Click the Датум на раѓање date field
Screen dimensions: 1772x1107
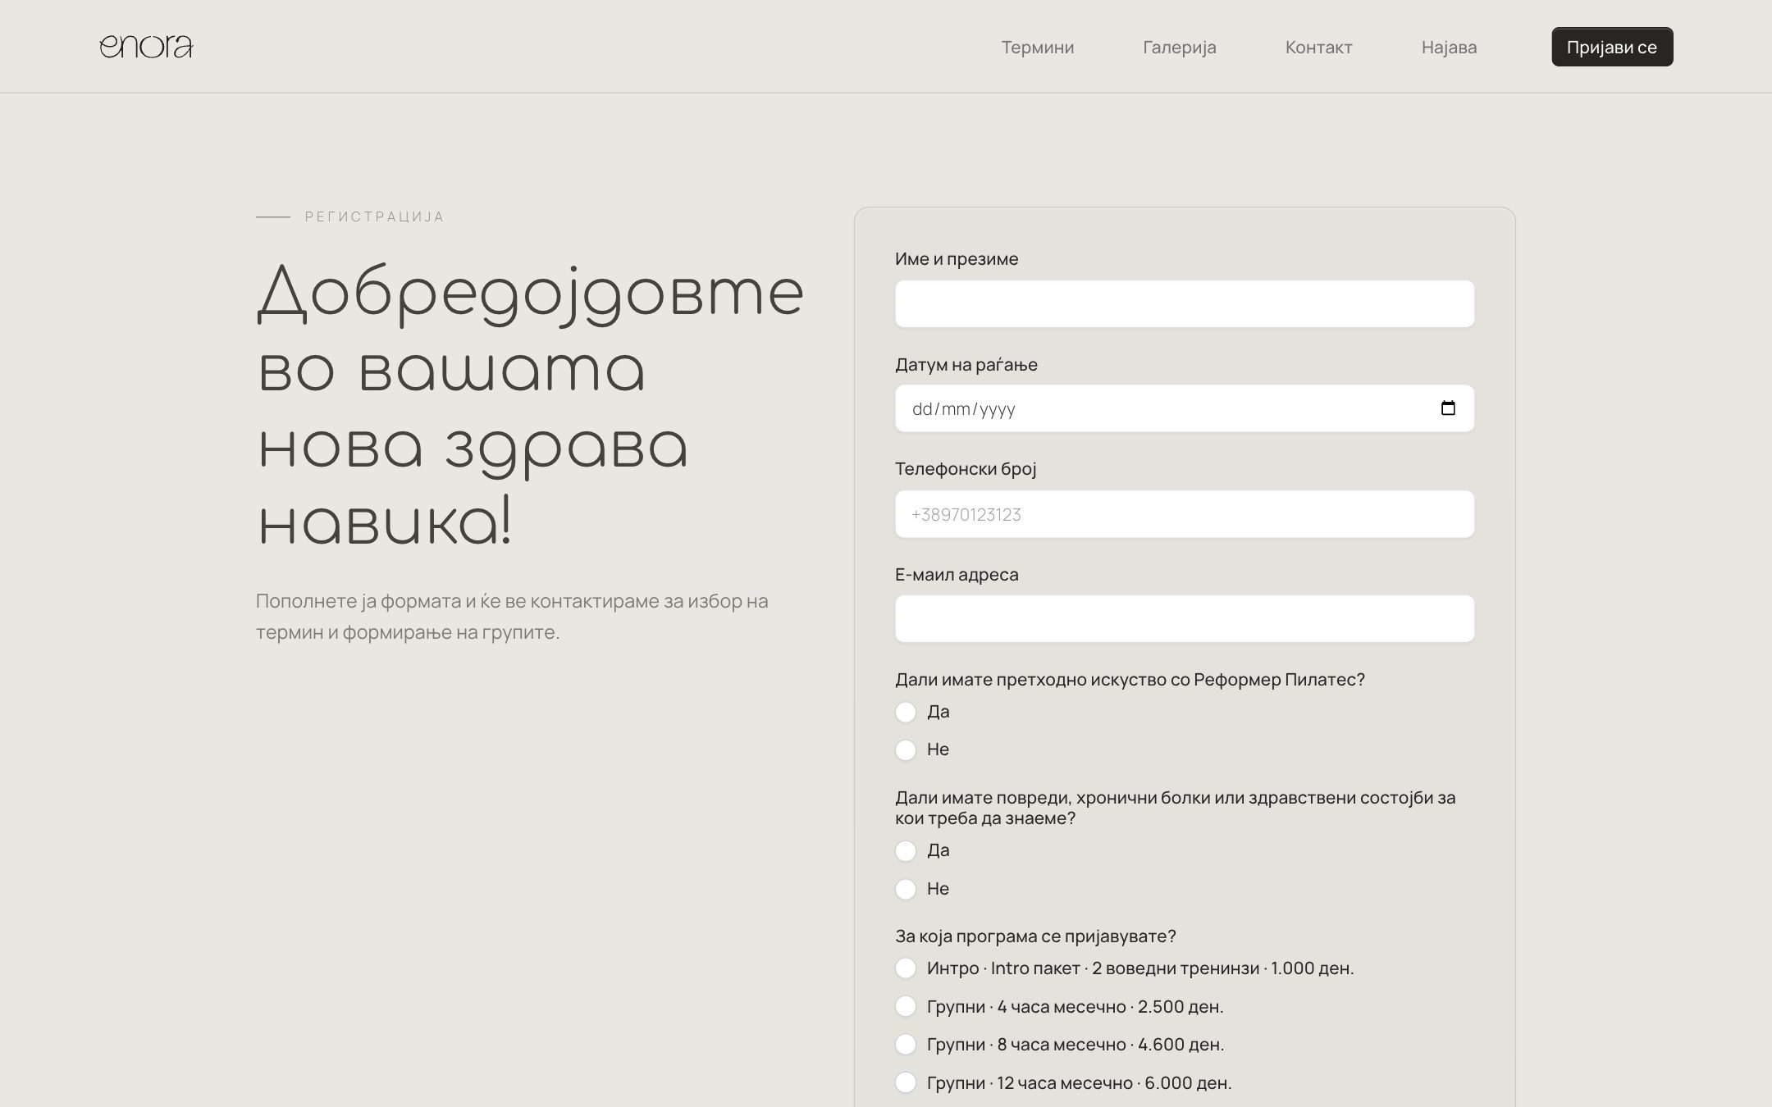(1185, 408)
